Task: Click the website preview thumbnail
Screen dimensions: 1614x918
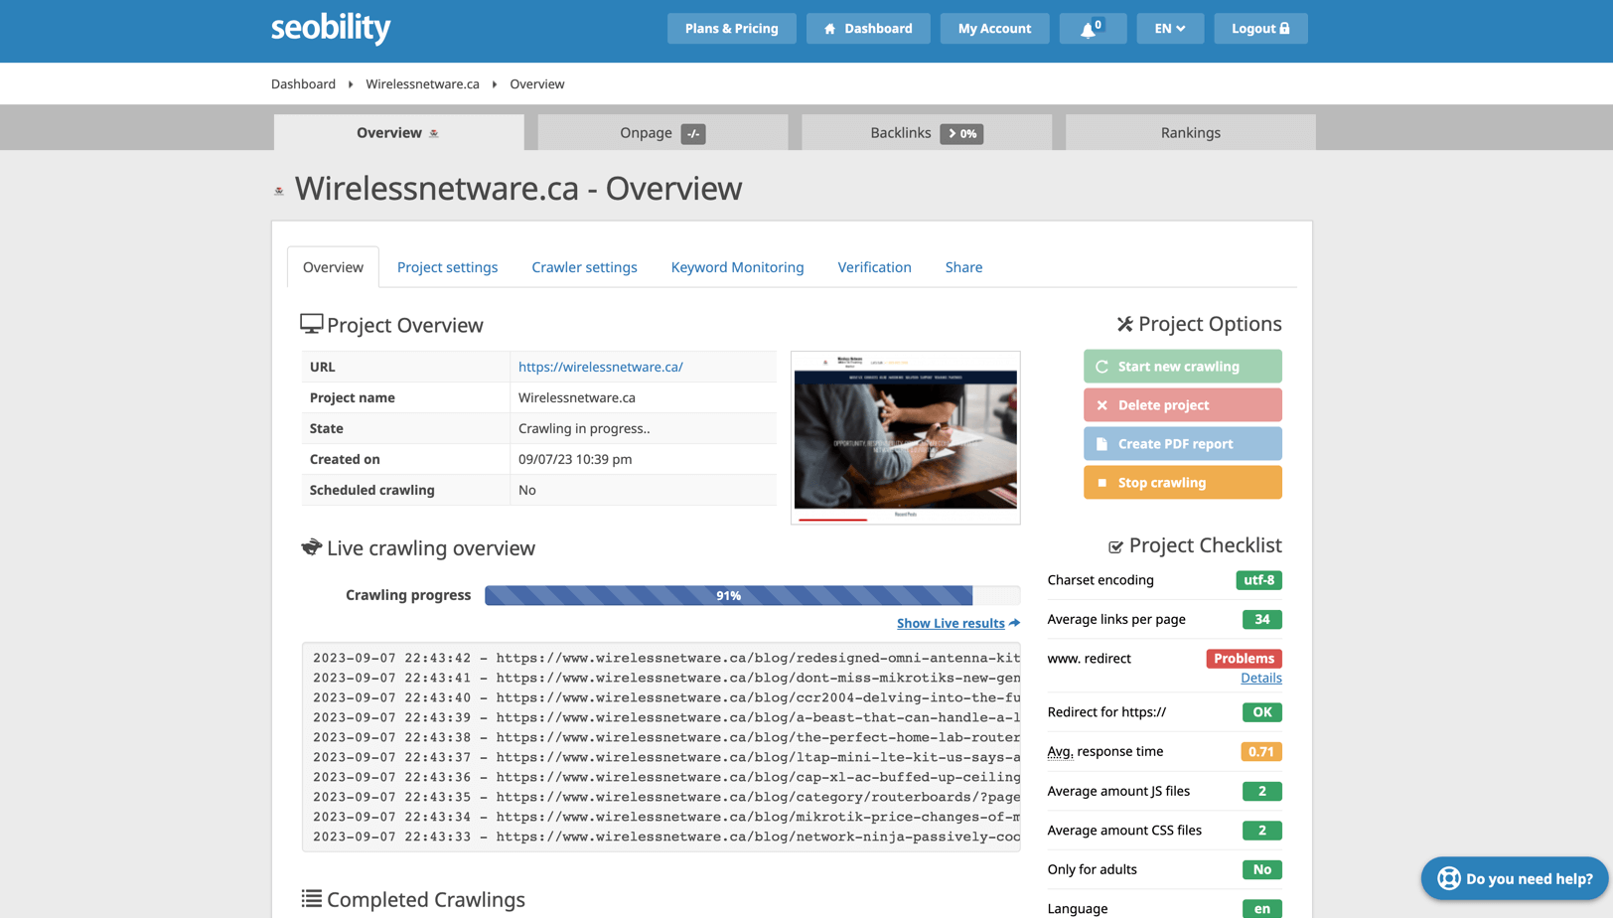Action: click(905, 437)
